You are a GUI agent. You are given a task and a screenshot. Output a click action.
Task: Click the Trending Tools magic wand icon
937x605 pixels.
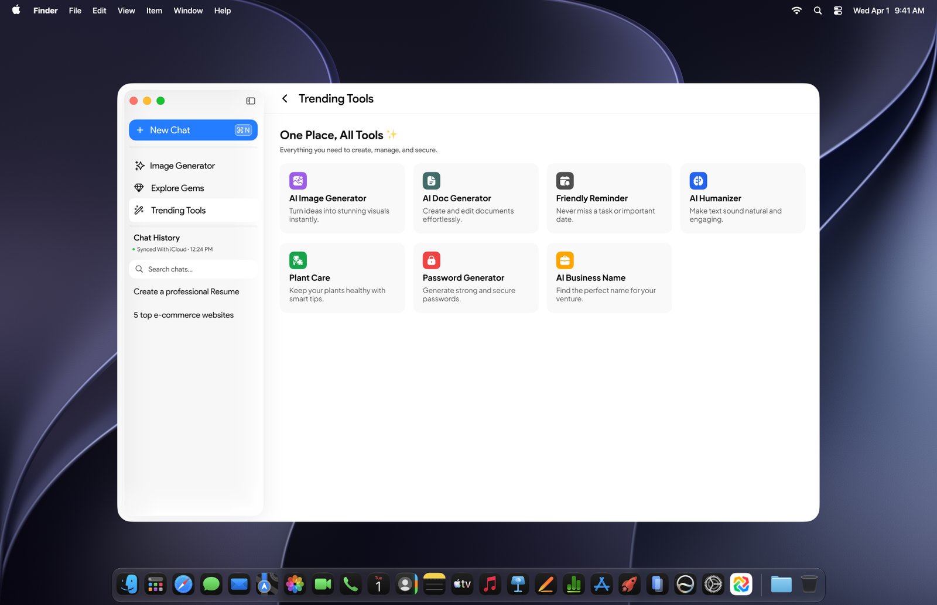pos(139,210)
